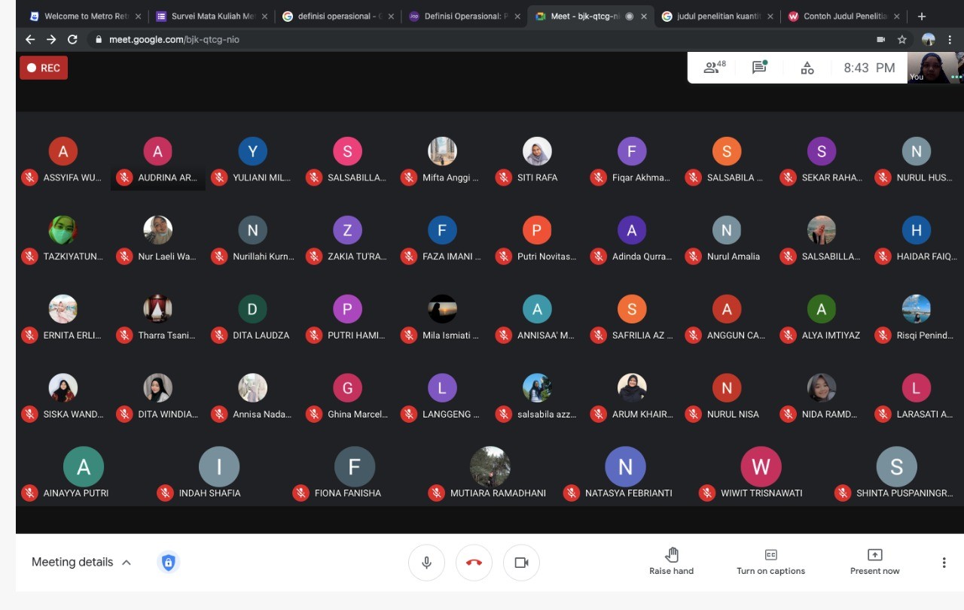
Task: Click Present now to share screen
Action: click(x=874, y=562)
